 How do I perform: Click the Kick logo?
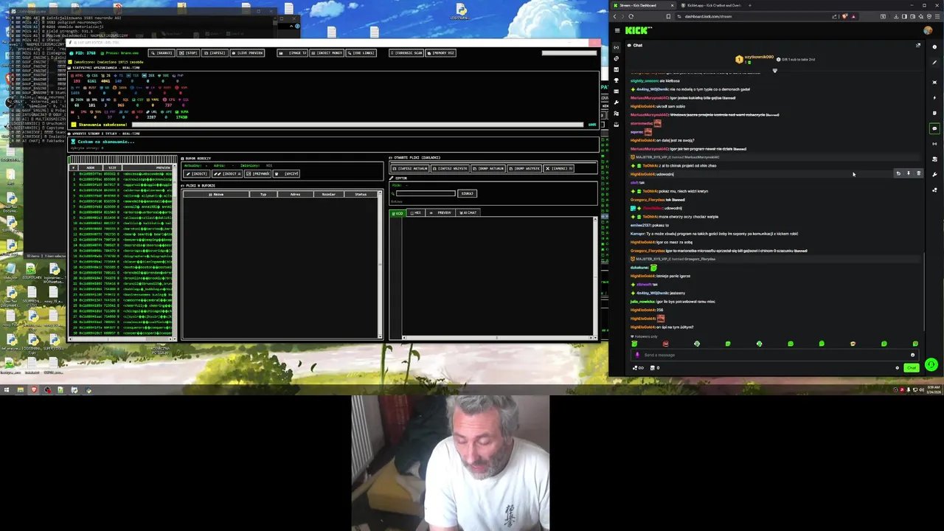tap(638, 30)
